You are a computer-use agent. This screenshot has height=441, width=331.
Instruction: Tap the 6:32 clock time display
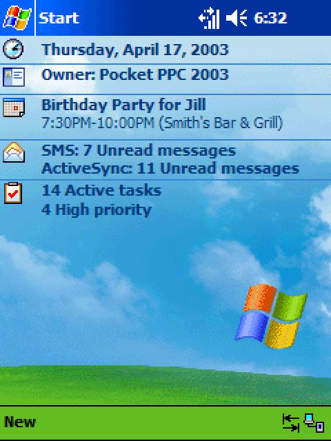pos(270,18)
